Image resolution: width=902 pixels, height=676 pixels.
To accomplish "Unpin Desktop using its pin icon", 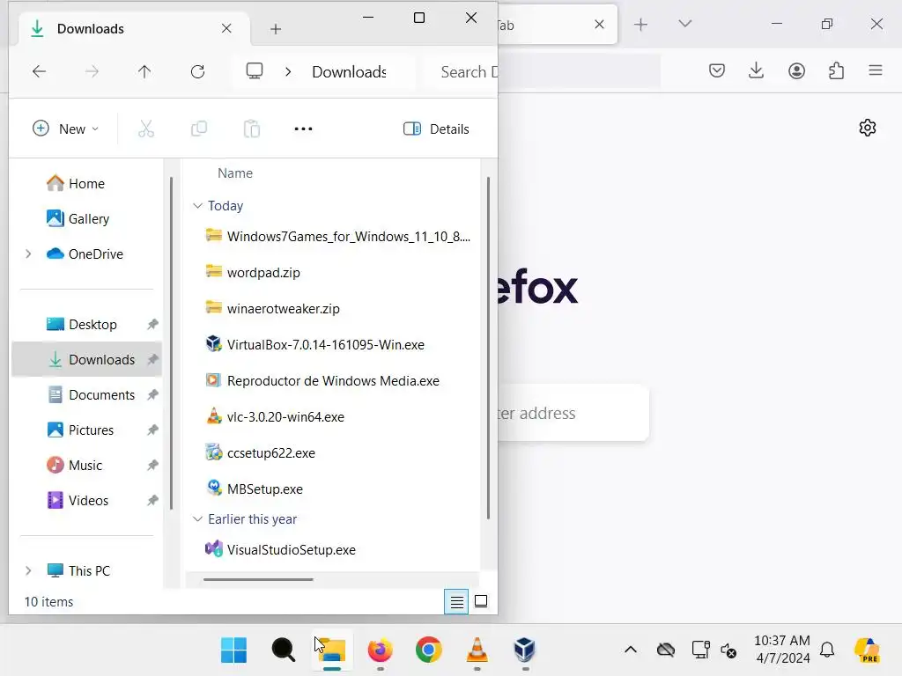I will (x=152, y=324).
